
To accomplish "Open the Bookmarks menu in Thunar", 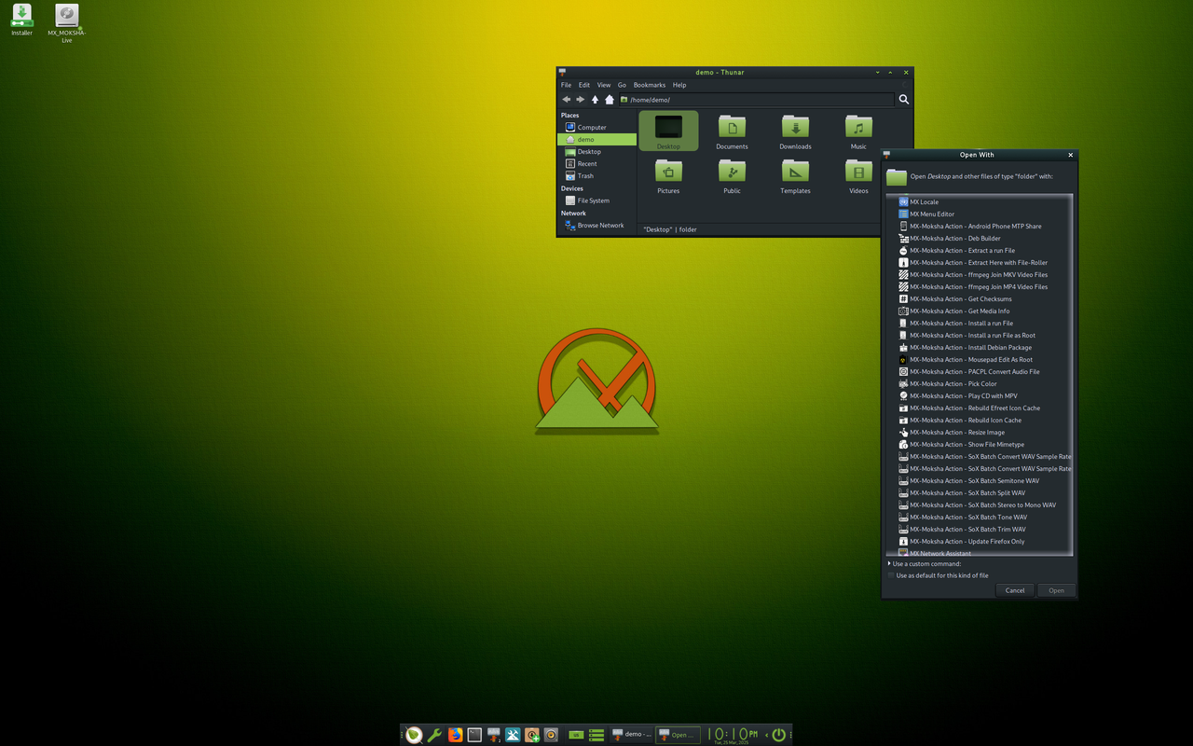I will [x=650, y=85].
